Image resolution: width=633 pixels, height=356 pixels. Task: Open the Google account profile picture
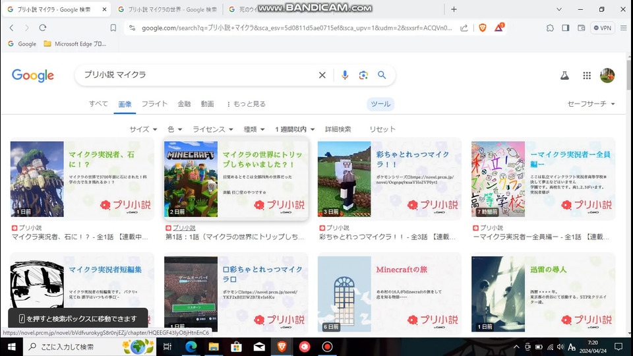(607, 75)
